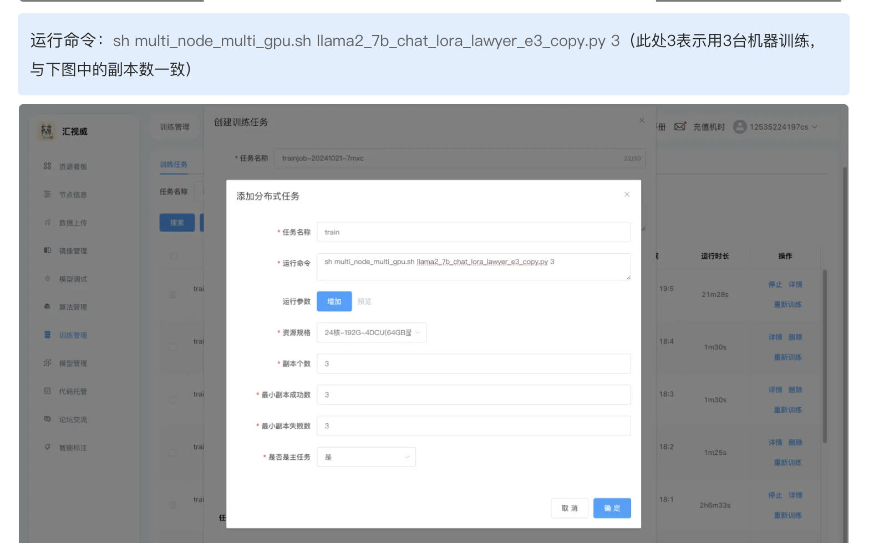Click the 资源看板 sidebar icon

[48, 166]
